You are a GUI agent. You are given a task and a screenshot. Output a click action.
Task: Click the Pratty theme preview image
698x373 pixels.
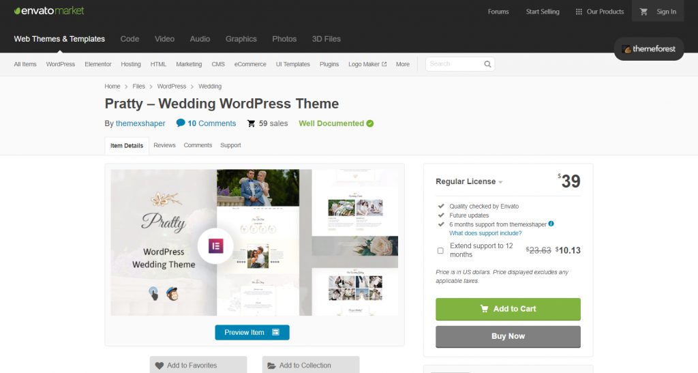coord(254,242)
